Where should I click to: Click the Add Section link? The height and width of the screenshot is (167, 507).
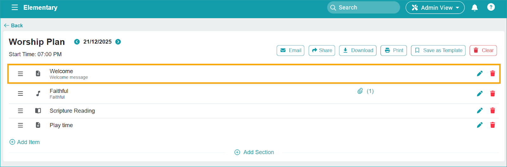tap(254, 152)
